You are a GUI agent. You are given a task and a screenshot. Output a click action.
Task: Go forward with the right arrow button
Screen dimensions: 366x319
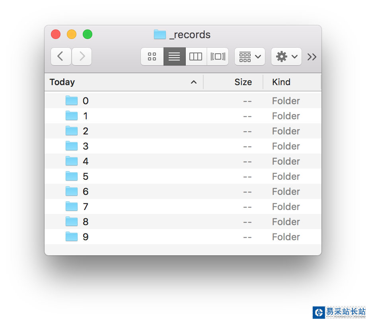pos(82,56)
